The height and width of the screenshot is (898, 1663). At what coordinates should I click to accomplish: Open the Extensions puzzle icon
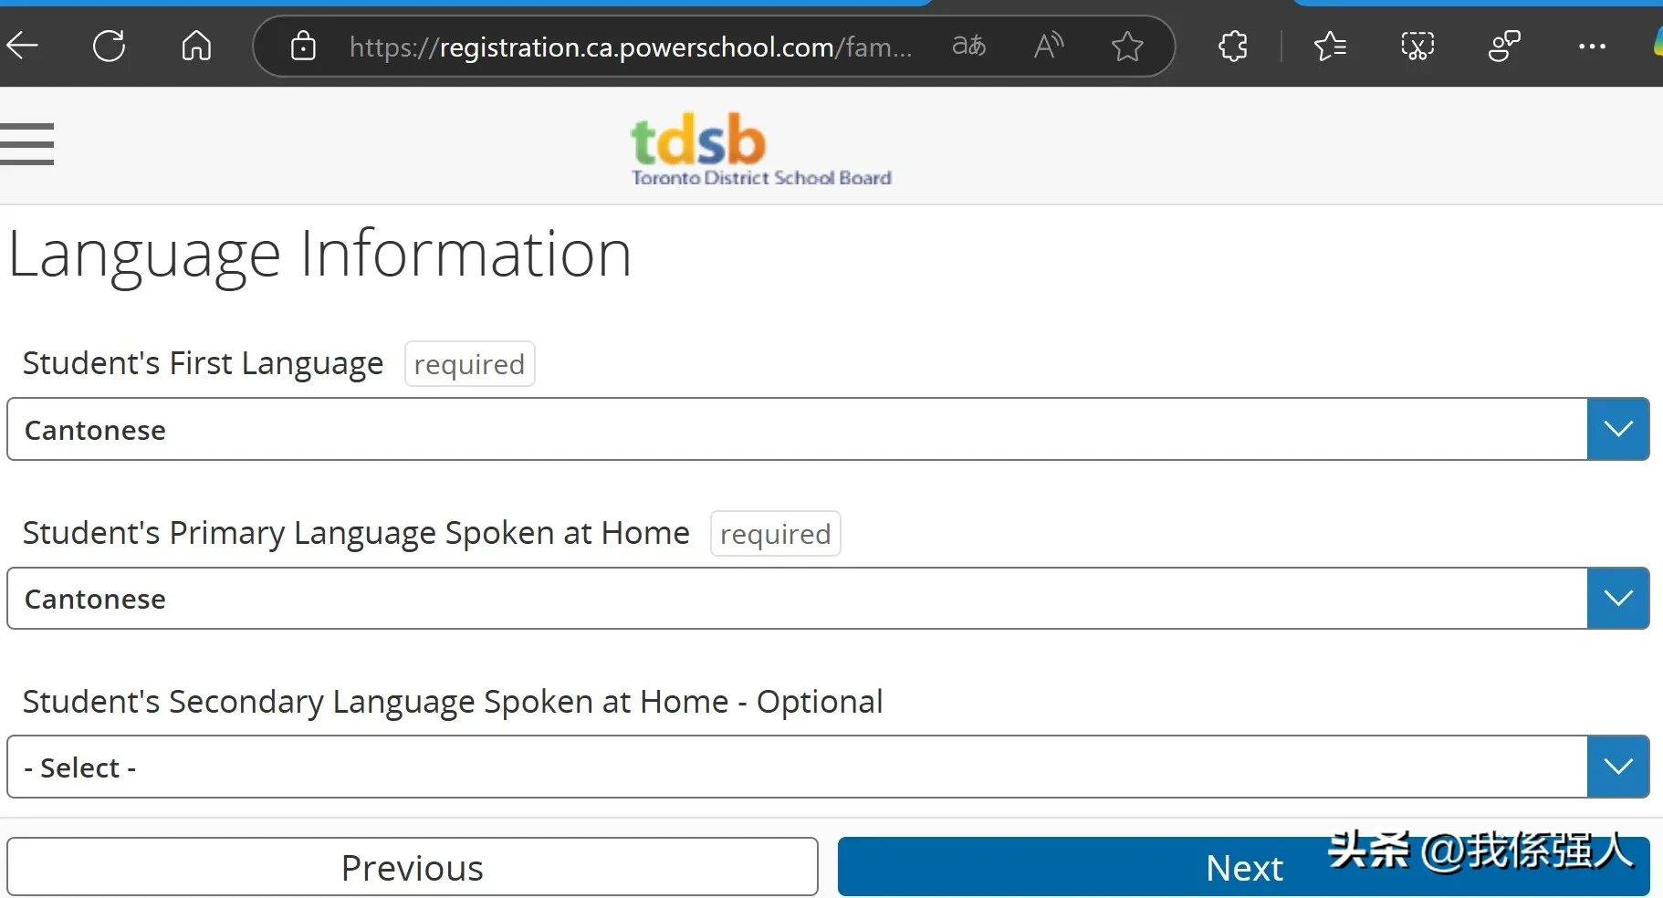1232,46
